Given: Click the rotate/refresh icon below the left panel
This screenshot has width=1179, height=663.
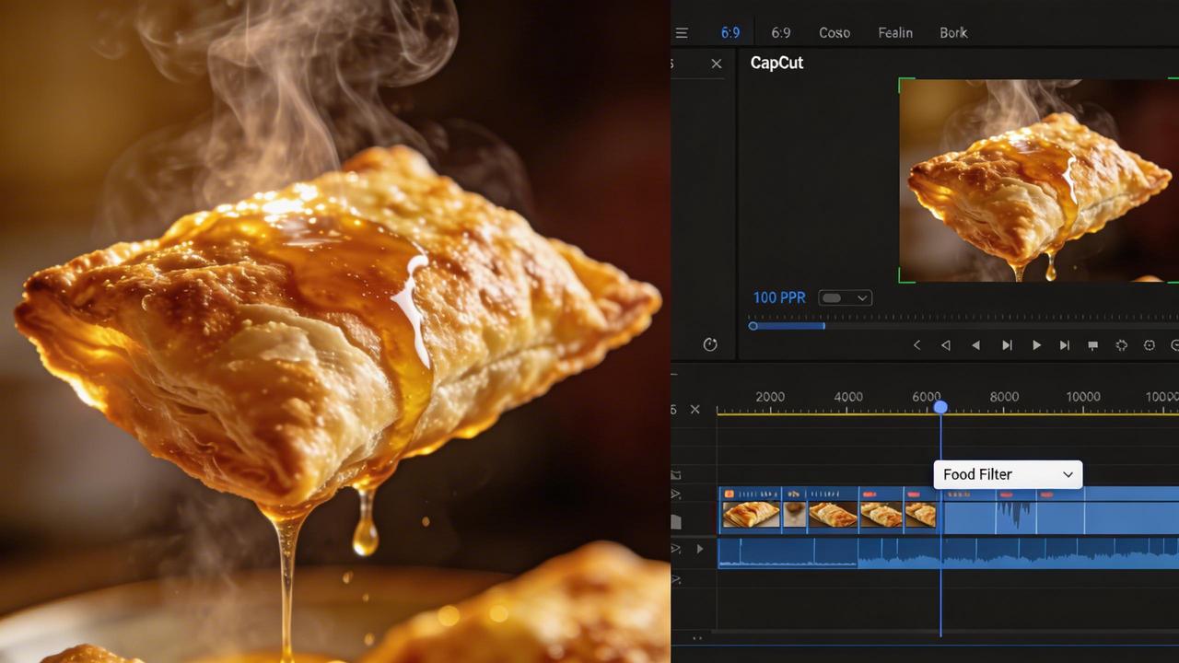Looking at the screenshot, I should 710,344.
